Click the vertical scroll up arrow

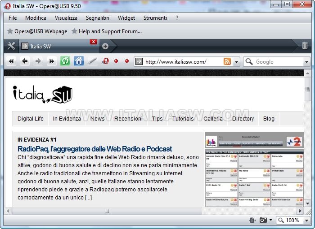click(x=307, y=73)
